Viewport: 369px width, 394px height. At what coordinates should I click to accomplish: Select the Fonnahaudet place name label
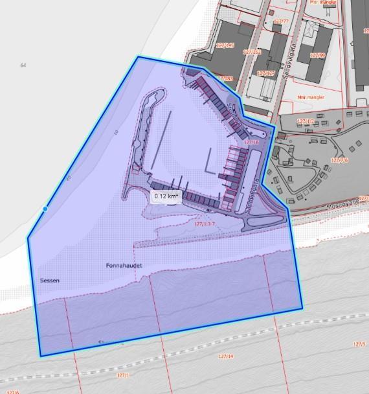coord(124,266)
